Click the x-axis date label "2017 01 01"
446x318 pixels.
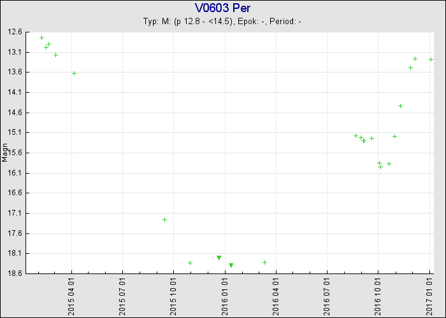429,297
